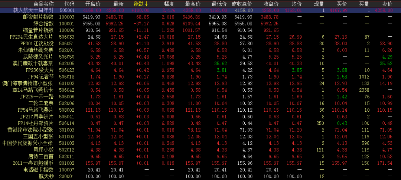Screen dimensions: 401x180
Task: Click the 110.12 previous close value
Action: click(245, 110)
